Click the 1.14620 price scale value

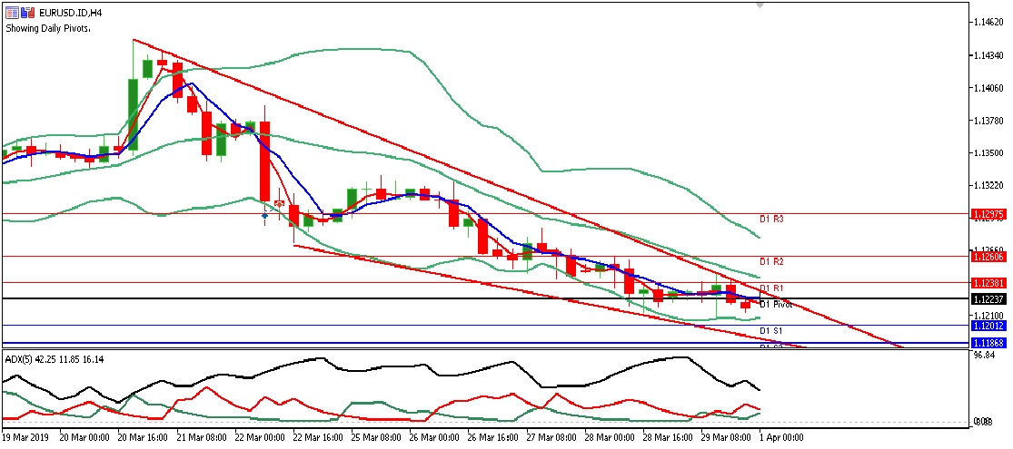987,22
